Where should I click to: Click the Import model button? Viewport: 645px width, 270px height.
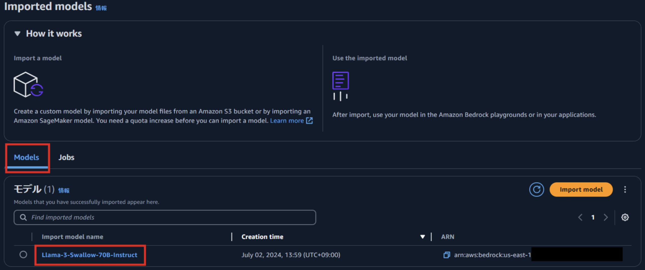coord(581,189)
